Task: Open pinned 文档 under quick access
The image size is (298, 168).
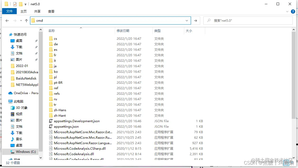Action: tap(19, 53)
